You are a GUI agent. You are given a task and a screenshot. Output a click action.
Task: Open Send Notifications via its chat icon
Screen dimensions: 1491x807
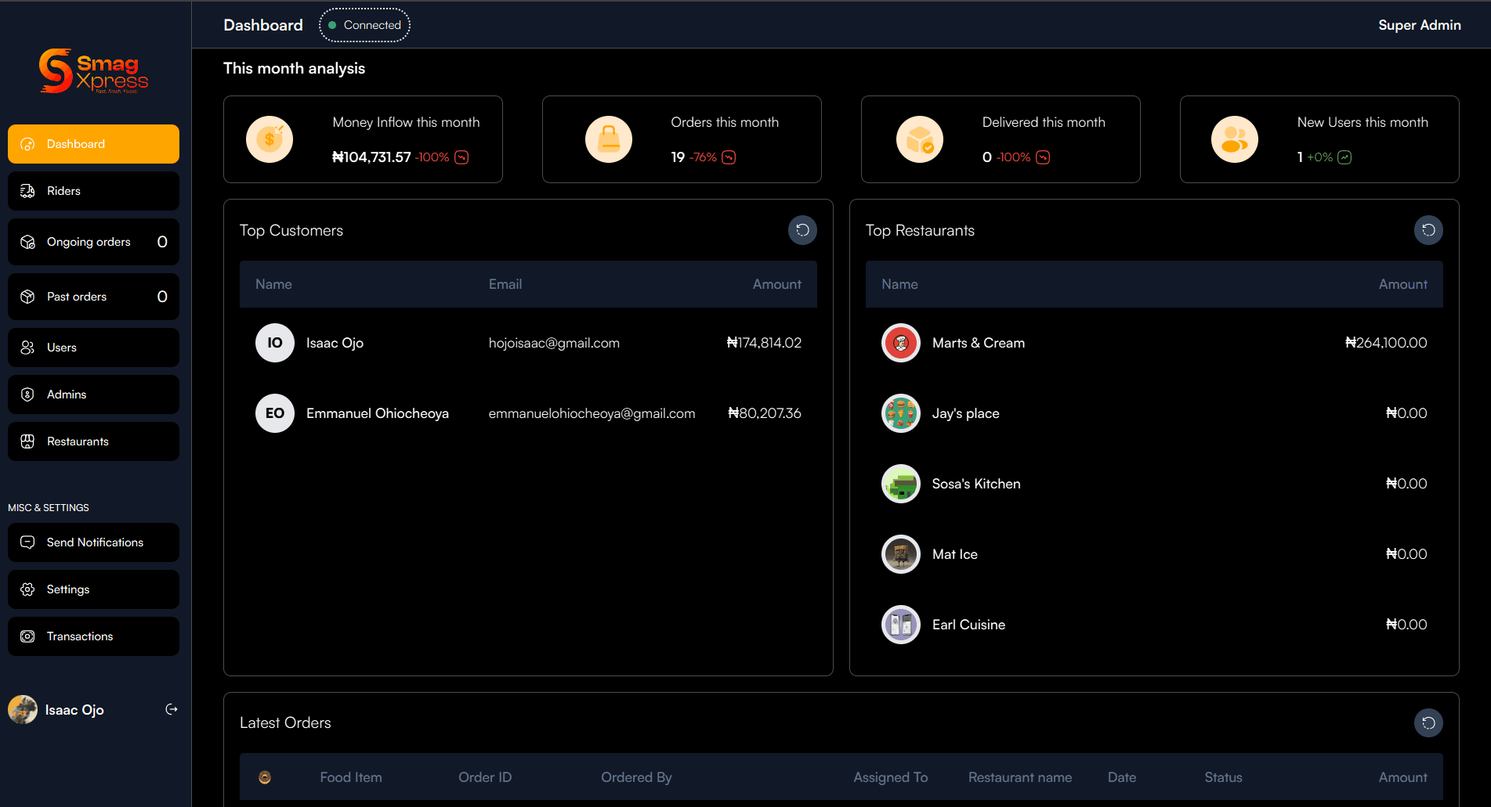pyautogui.click(x=27, y=542)
